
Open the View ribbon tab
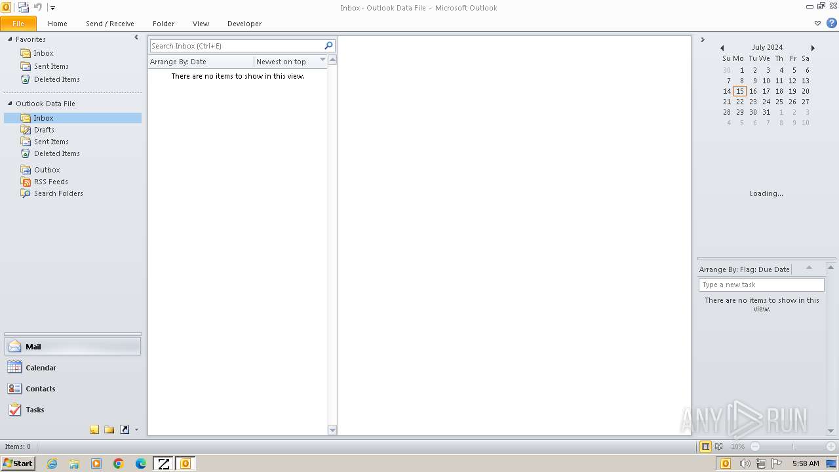201,24
